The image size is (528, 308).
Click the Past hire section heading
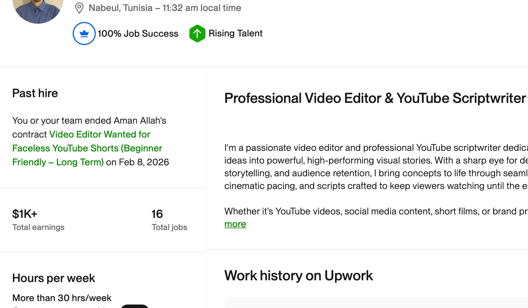[35, 93]
